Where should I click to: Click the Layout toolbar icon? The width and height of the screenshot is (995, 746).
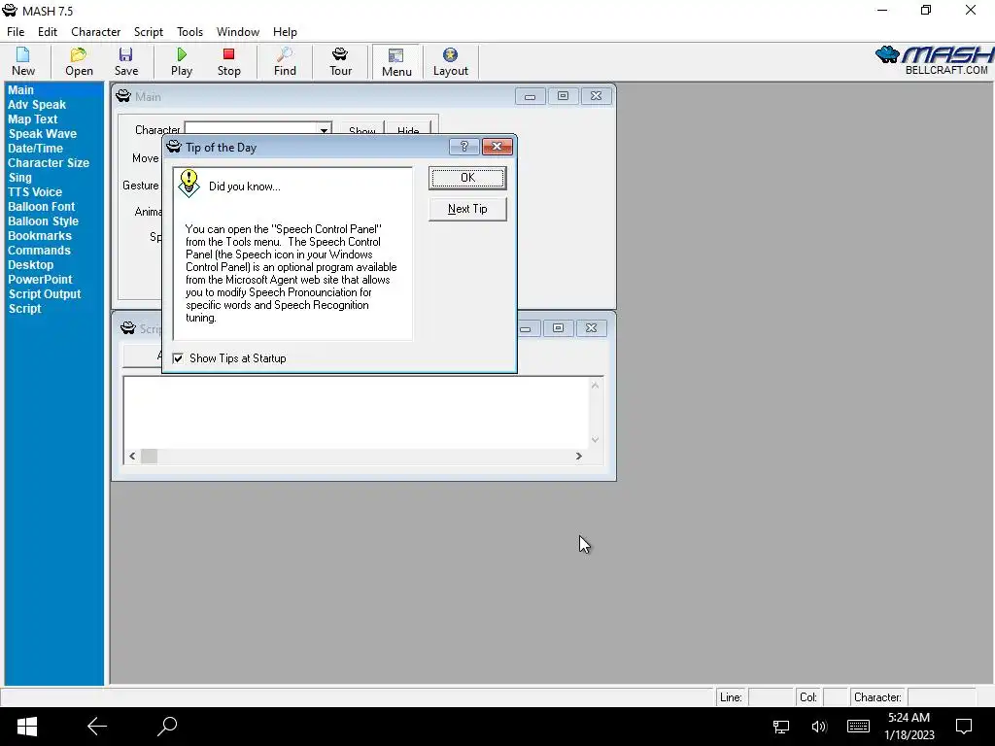point(451,61)
